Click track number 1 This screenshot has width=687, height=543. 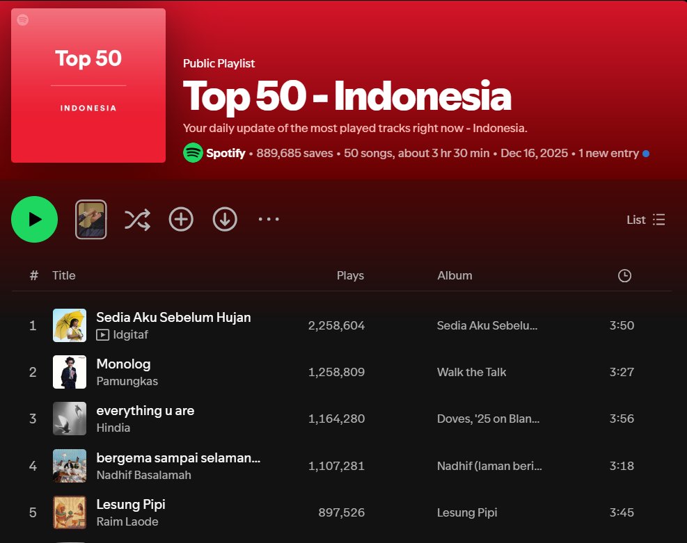pyautogui.click(x=33, y=325)
